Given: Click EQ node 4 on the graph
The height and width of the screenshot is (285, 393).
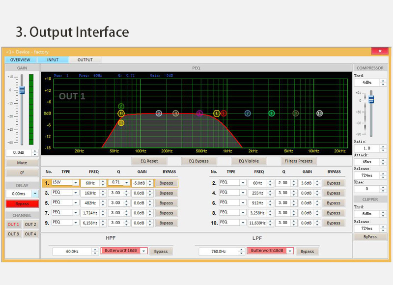Looking at the screenshot, I should (x=176, y=113).
